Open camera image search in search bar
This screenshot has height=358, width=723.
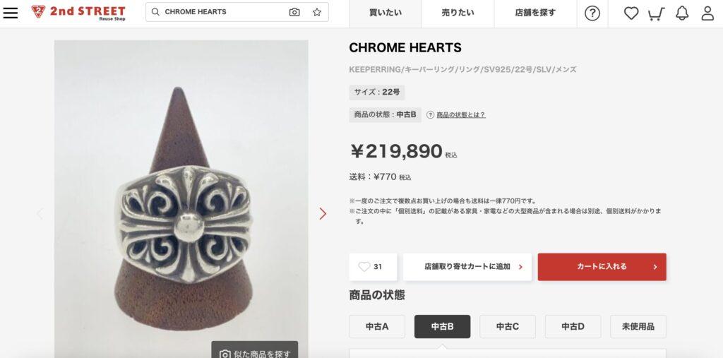coord(294,13)
